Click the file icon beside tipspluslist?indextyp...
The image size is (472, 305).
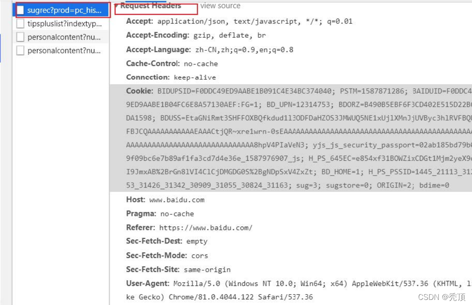[x=20, y=23]
